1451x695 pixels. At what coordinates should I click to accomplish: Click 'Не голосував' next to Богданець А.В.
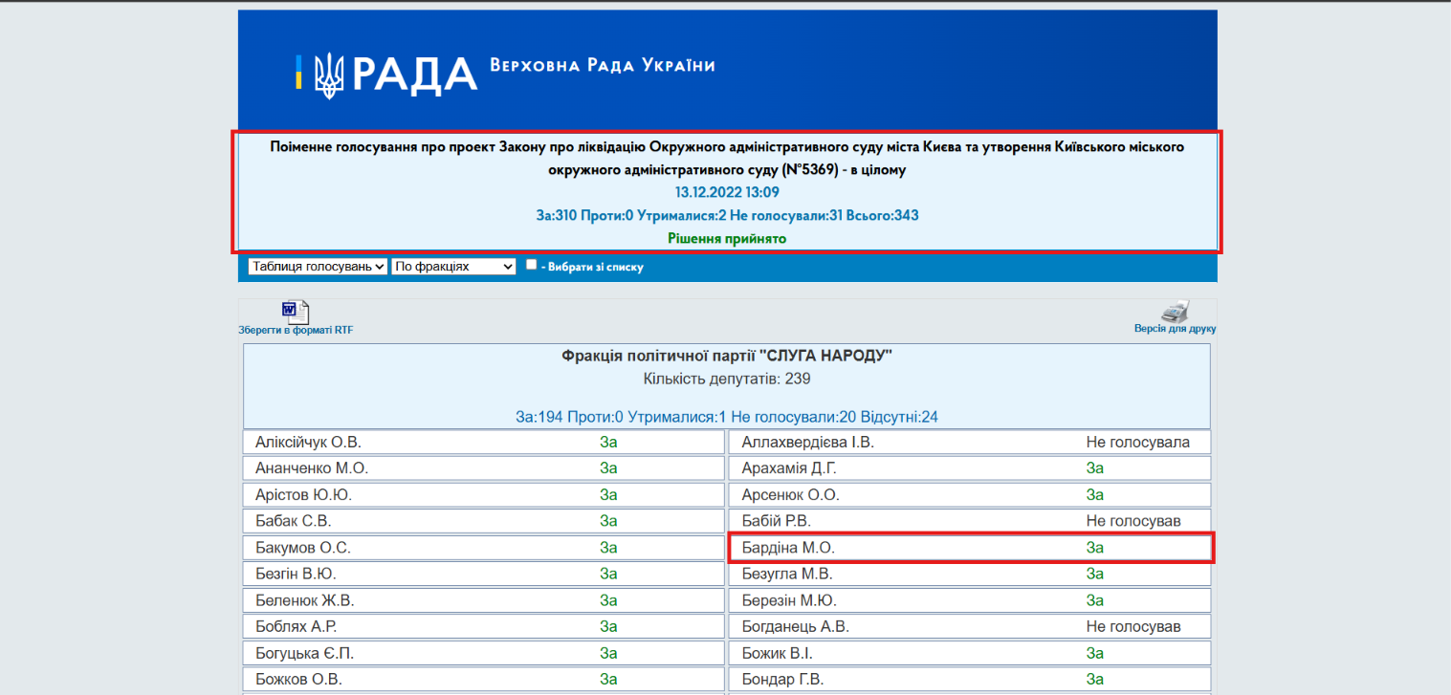1133,627
